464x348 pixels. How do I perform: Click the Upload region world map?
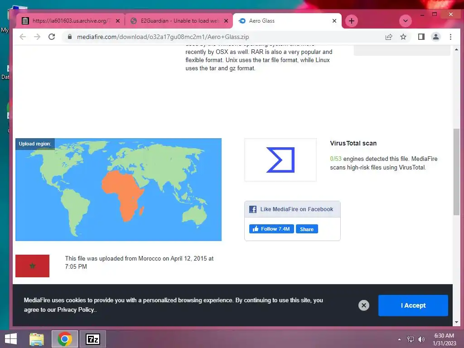tap(118, 189)
